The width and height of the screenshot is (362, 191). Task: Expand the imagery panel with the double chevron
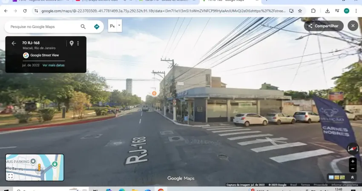(x=352, y=177)
